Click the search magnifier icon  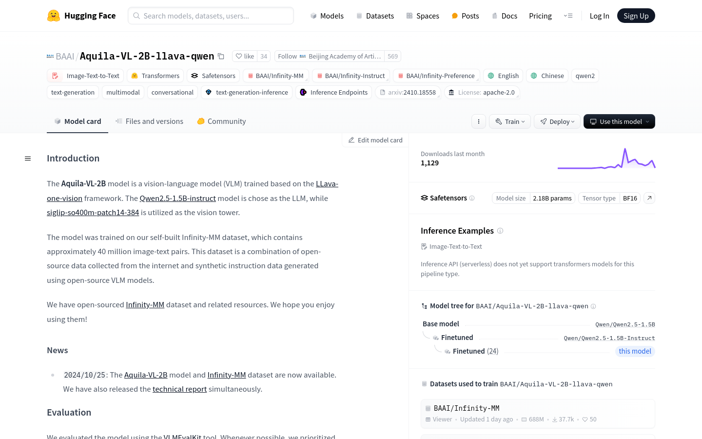tap(136, 16)
